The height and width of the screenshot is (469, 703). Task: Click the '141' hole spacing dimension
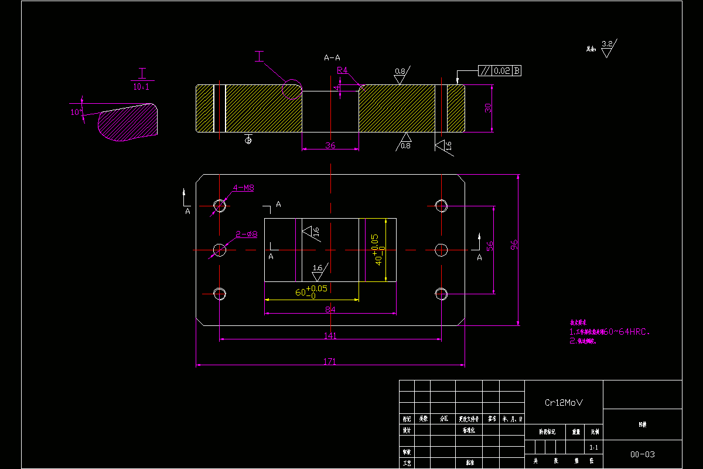pos(330,336)
